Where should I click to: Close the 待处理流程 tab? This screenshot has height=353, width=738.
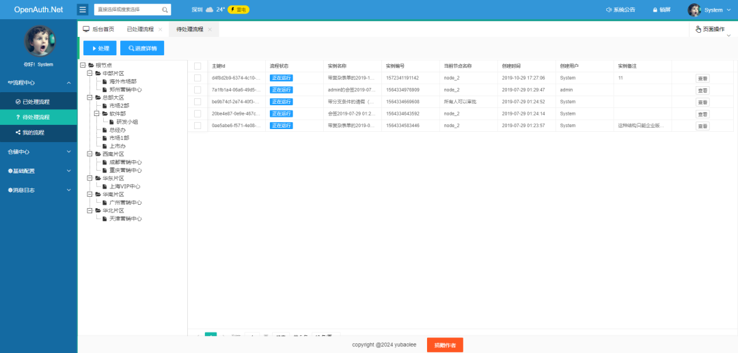(210, 29)
